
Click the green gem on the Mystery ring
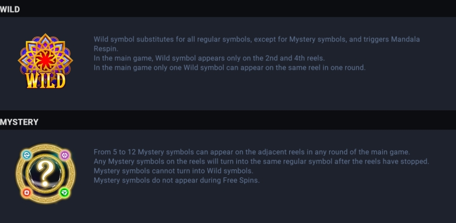tap(64, 192)
